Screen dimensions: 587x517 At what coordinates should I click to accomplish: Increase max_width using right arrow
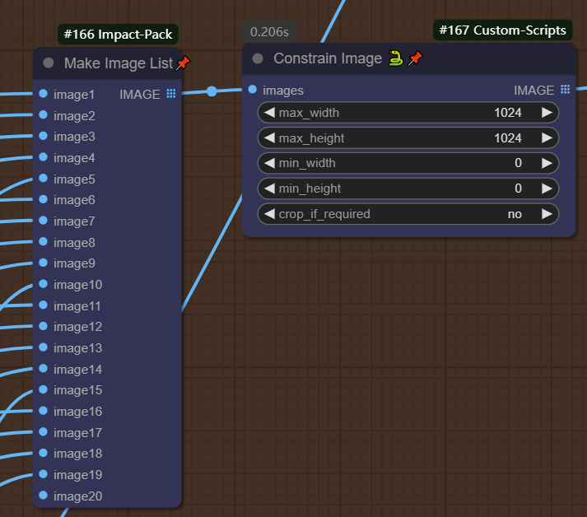click(x=547, y=113)
